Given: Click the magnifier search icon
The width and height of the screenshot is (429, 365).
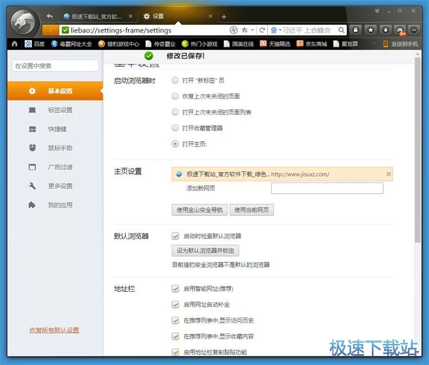Looking at the screenshot, I should (x=341, y=30).
